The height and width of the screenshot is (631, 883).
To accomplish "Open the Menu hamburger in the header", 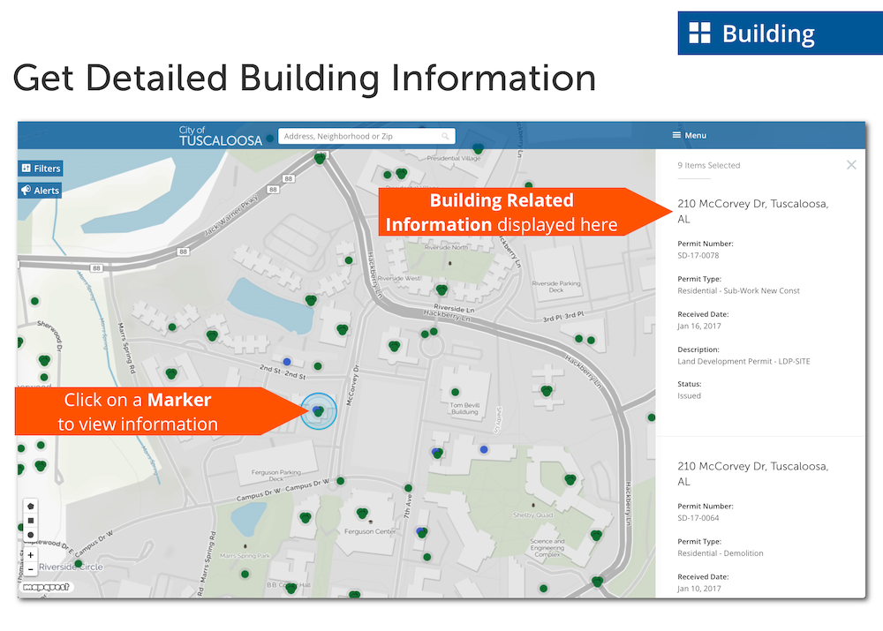I will [x=690, y=135].
